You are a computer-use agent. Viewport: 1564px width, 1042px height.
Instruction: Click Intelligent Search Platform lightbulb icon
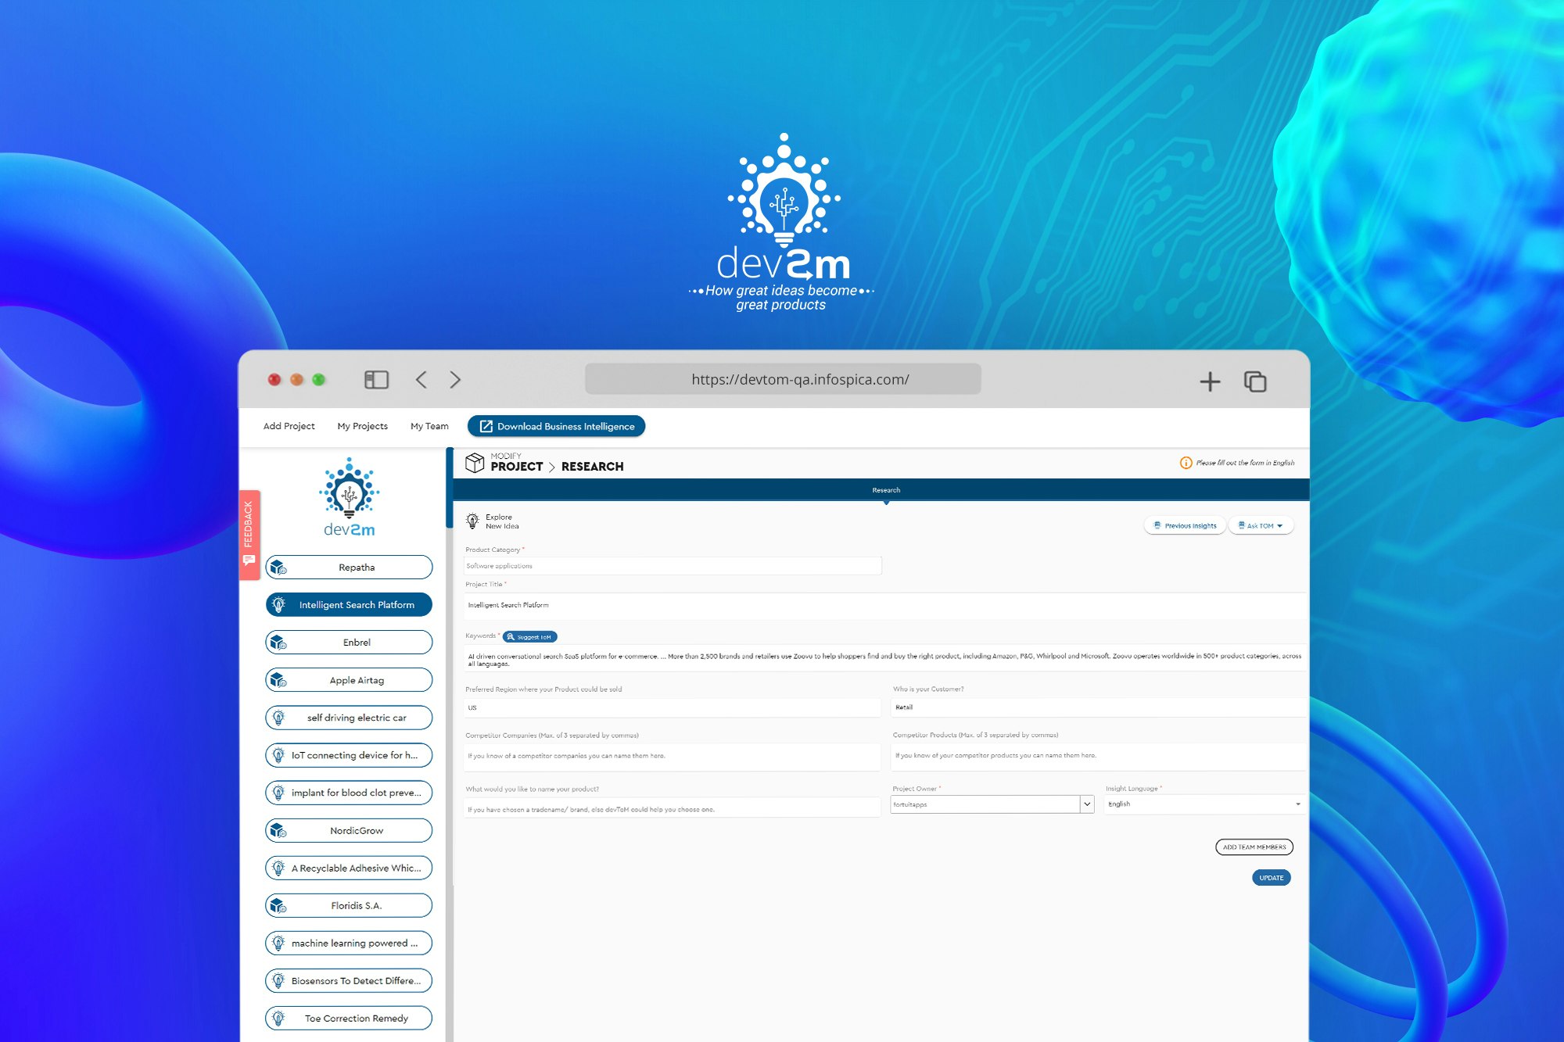(278, 605)
